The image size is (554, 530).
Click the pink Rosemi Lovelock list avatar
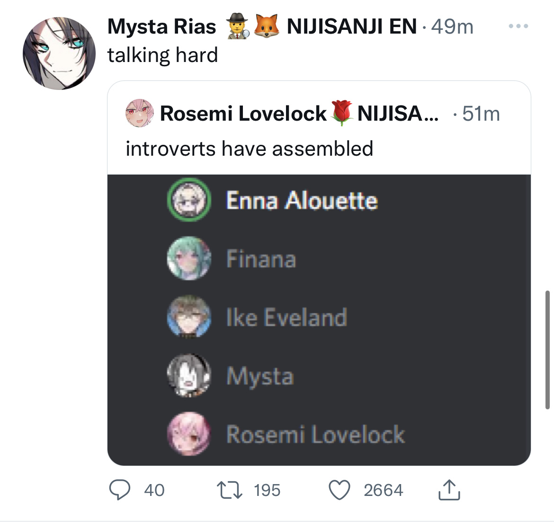189,433
